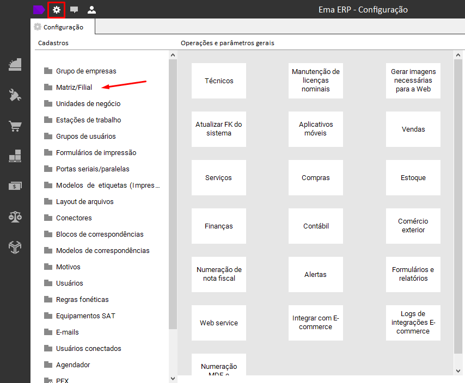Open the Matriz/Filial folder
Screen dimensions: 465x383
coord(68,88)
